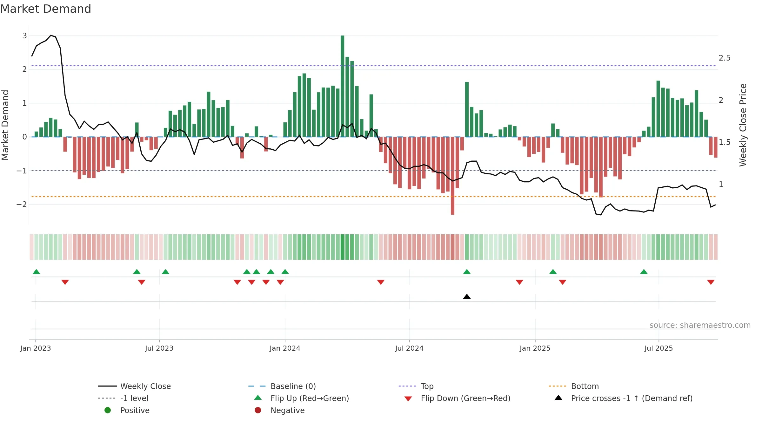
Task: Click the Jan 2024 x-axis label
Action: pyautogui.click(x=285, y=348)
